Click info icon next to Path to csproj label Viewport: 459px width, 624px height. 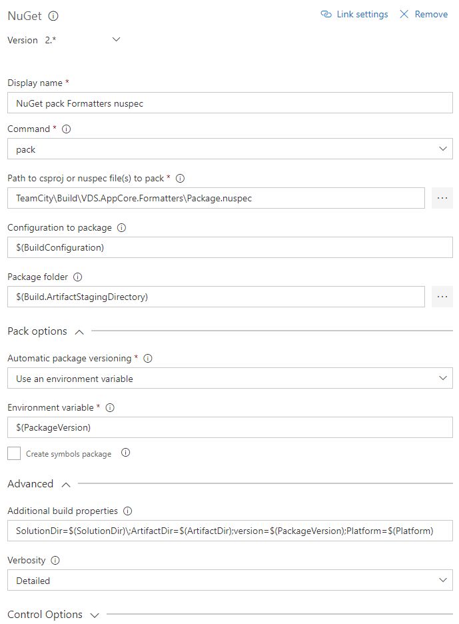coord(180,178)
